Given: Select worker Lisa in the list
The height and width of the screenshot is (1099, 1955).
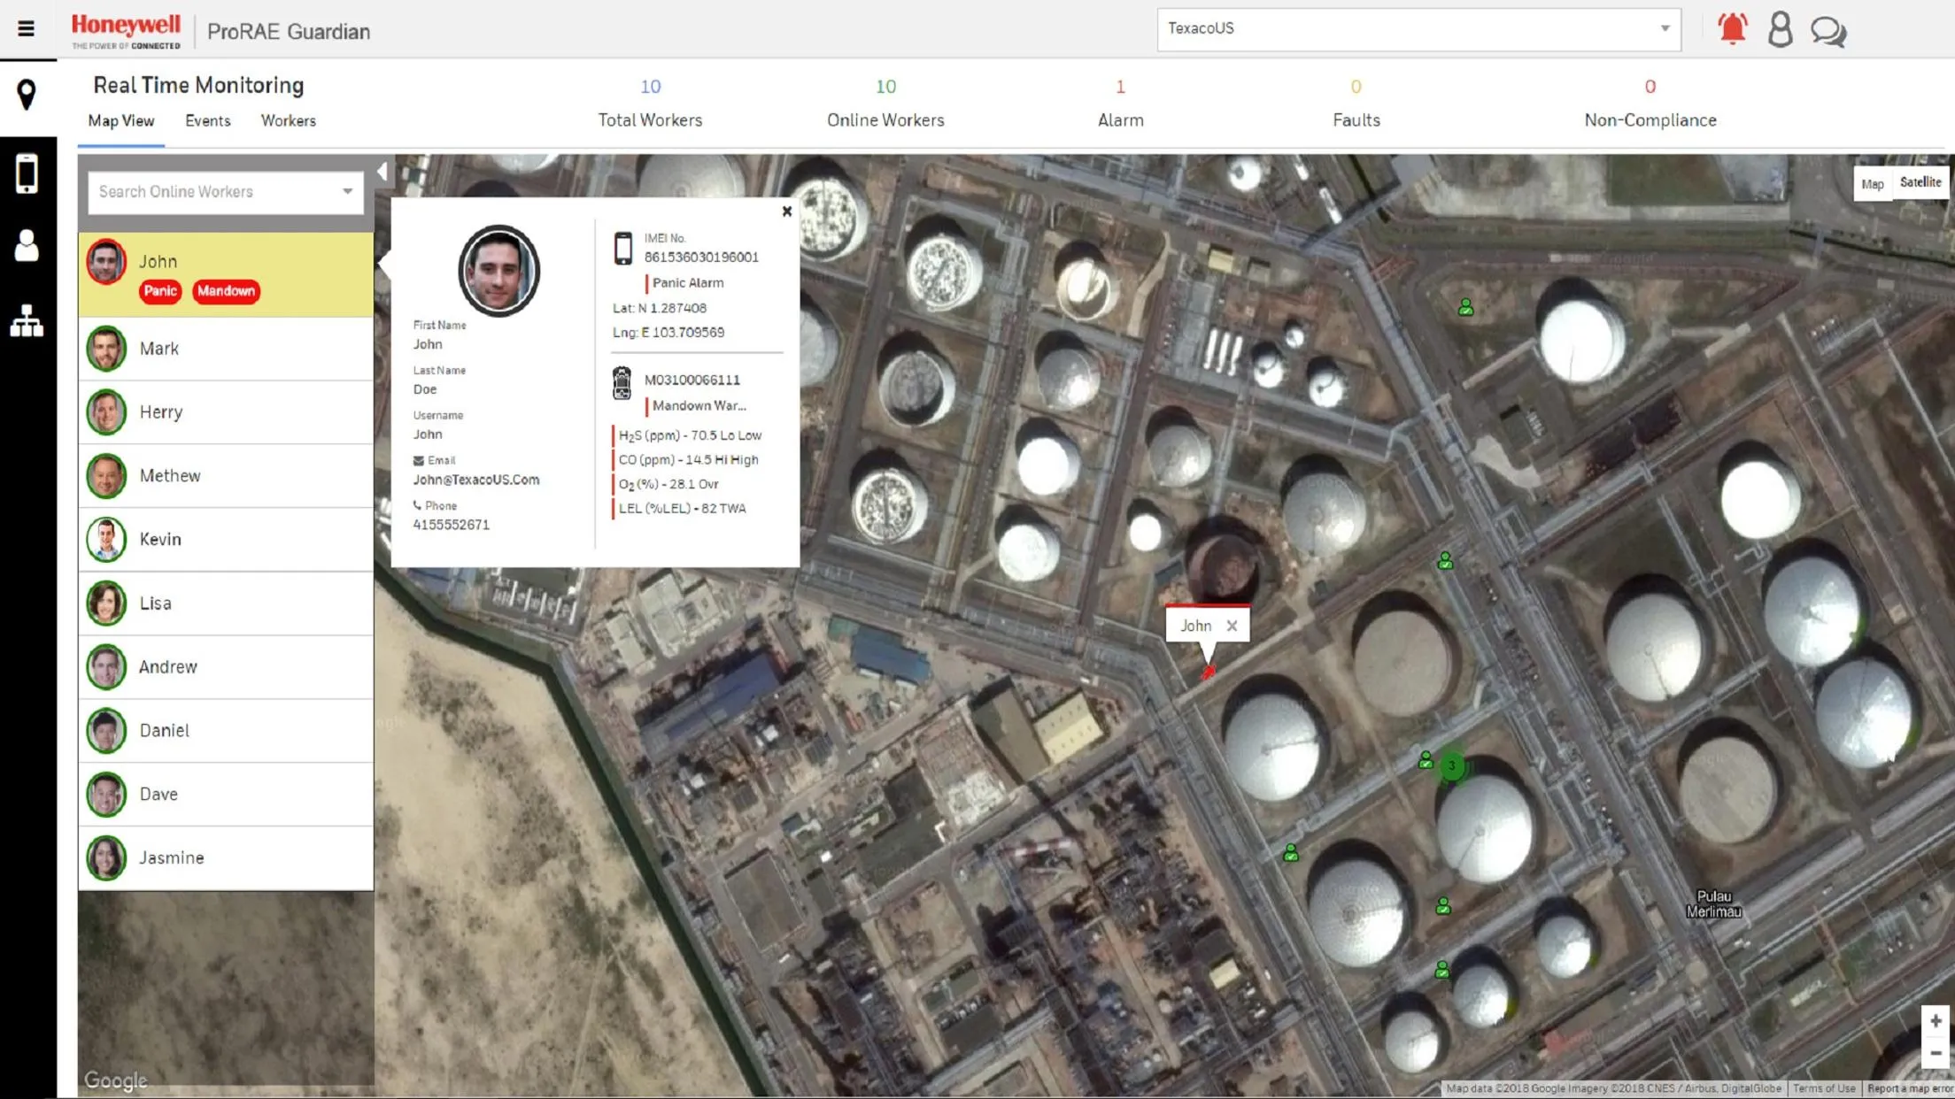Looking at the screenshot, I should pyautogui.click(x=226, y=603).
